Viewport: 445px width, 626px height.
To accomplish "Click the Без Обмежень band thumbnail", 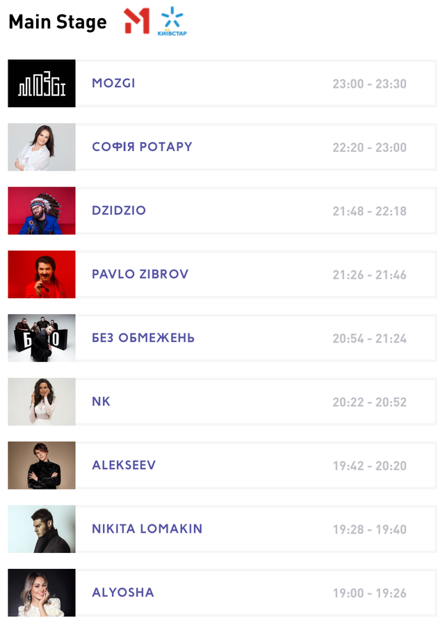I will pyautogui.click(x=42, y=338).
